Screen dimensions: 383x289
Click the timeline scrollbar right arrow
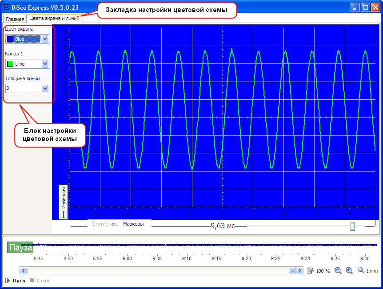pos(300,270)
